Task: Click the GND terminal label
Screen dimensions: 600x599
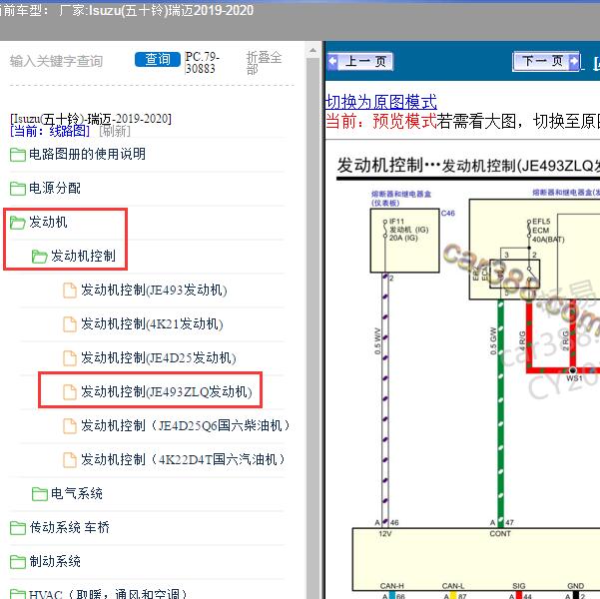Action: (x=575, y=586)
